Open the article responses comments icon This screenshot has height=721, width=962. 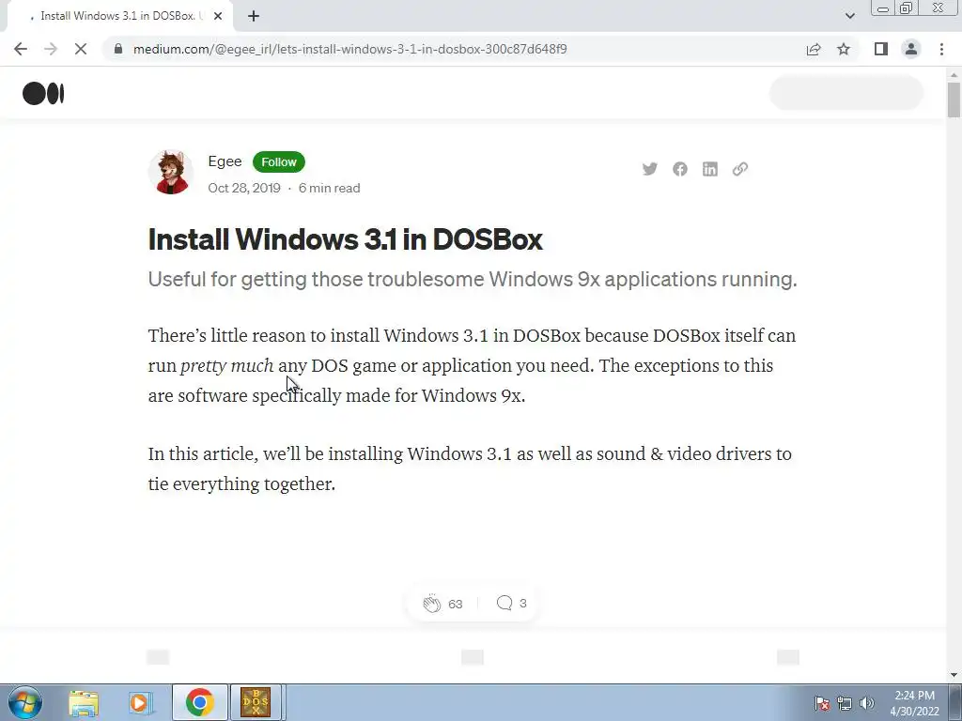click(x=504, y=603)
